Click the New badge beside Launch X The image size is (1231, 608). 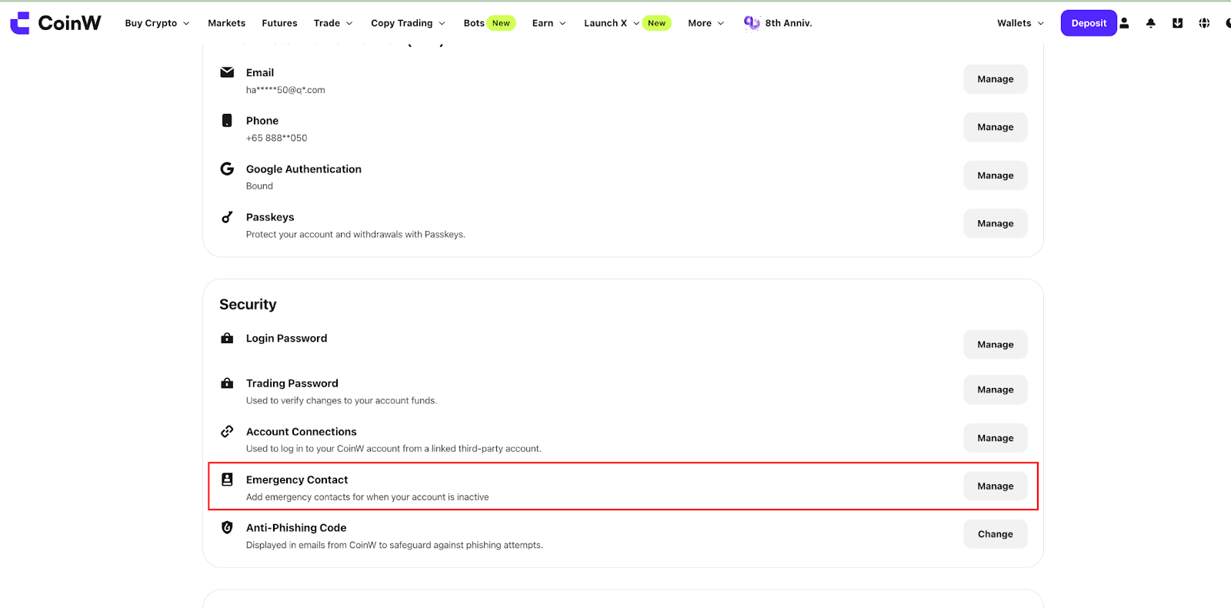656,23
